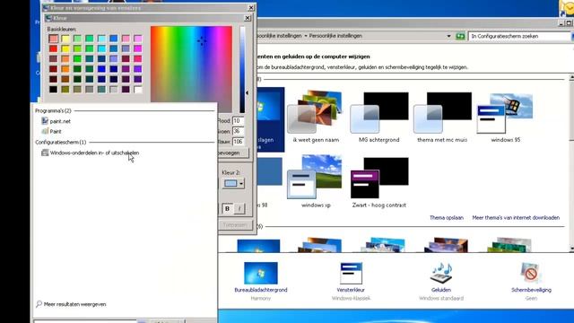
Task: Close the Kleur dialog
Action: click(x=248, y=18)
